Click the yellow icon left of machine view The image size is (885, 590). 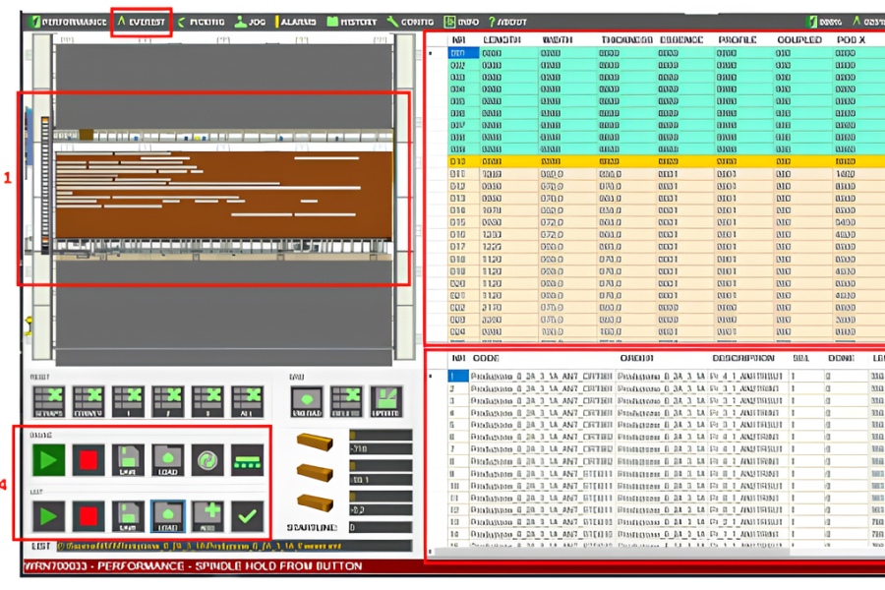[x=28, y=326]
